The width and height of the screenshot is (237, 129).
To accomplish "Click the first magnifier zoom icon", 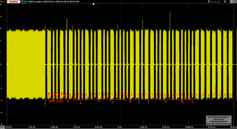I will pyautogui.click(x=209, y=2).
